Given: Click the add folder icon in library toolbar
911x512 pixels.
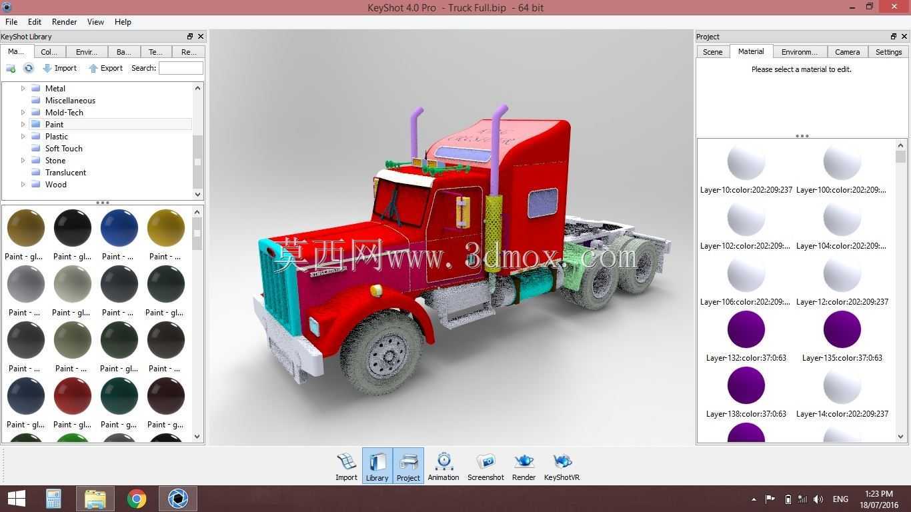Looking at the screenshot, I should click(11, 68).
